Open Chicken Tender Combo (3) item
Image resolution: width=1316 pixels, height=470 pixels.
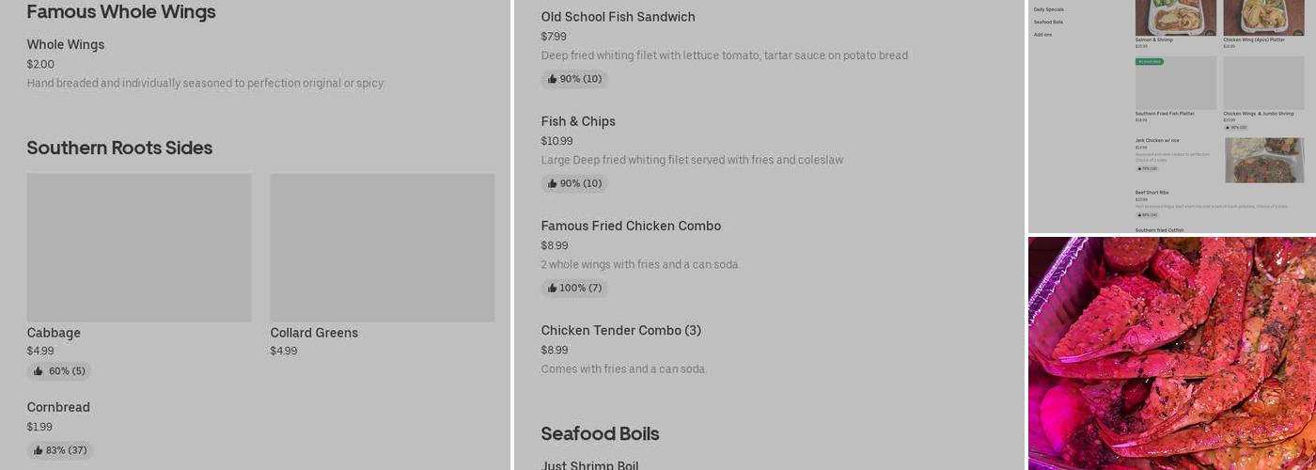[x=620, y=331]
